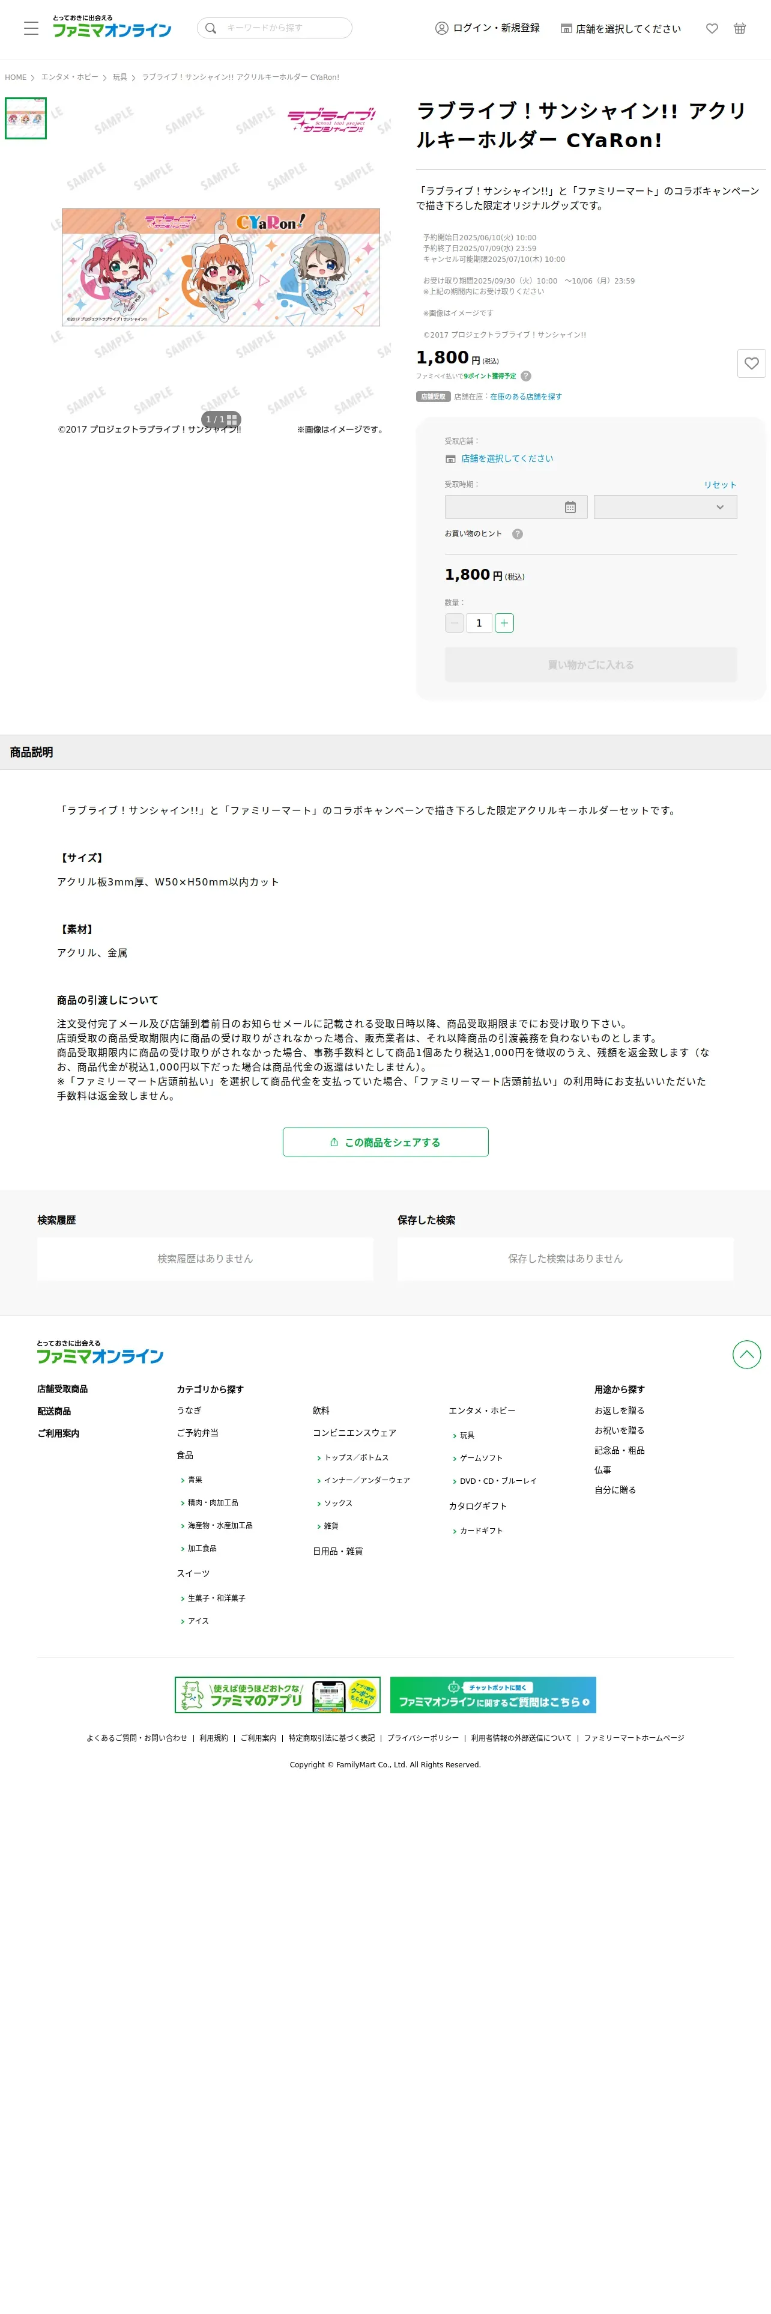Viewport: 771px width, 2314px height.
Task: Open お返しを贈る link
Action: tap(619, 1411)
